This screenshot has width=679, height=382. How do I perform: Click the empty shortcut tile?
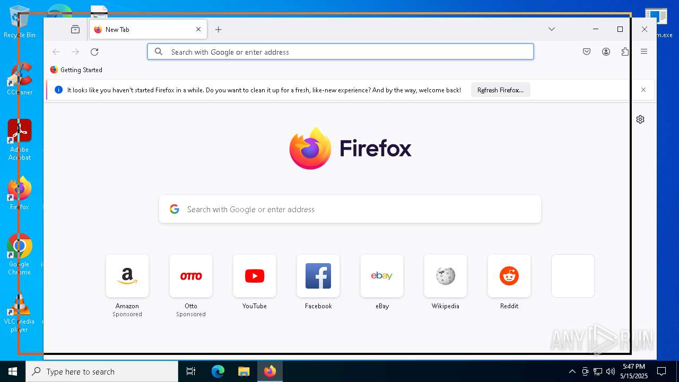point(573,276)
